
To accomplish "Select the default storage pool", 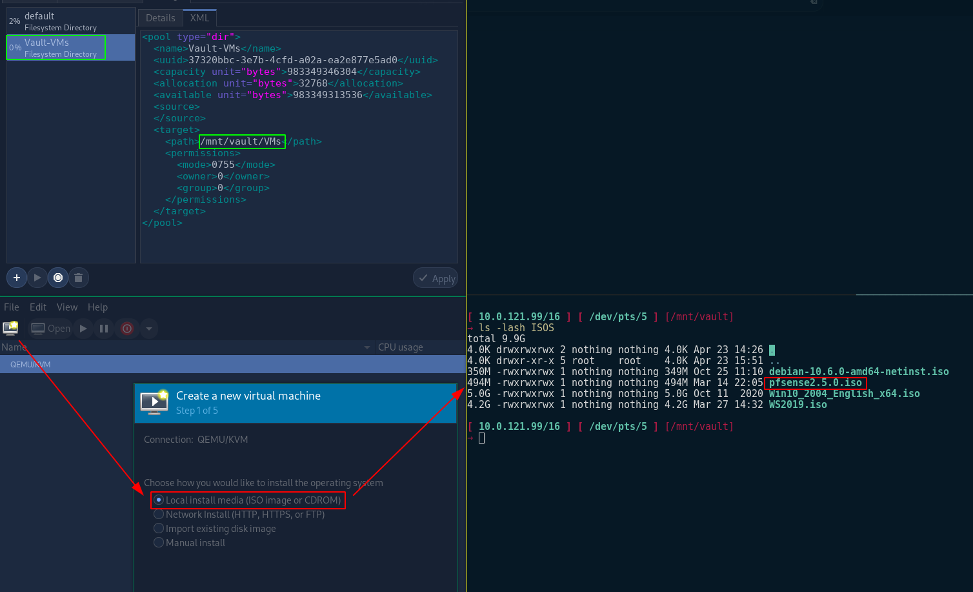I will coord(71,21).
